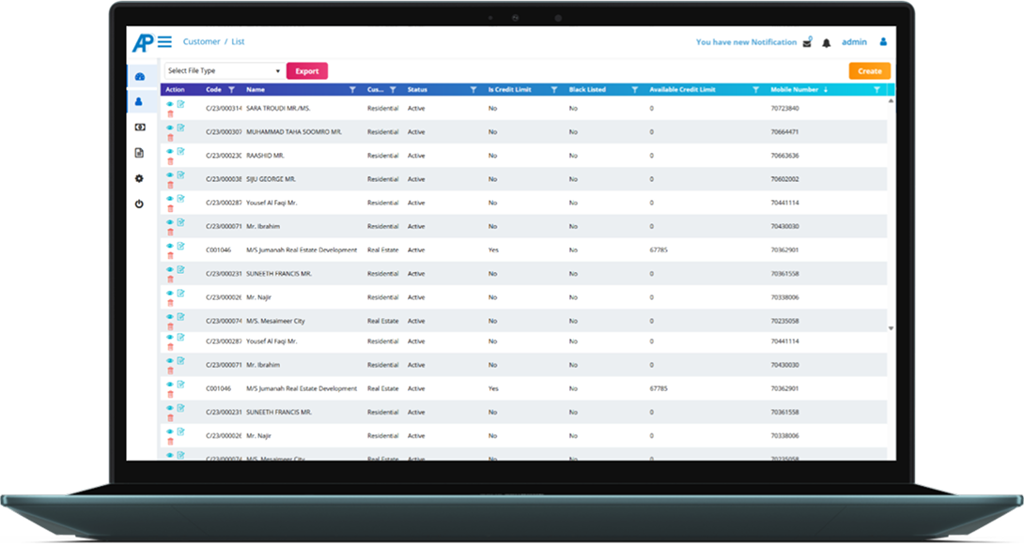View the SARA TROUDI customer via eye icon
This screenshot has width=1024, height=544.
click(170, 104)
